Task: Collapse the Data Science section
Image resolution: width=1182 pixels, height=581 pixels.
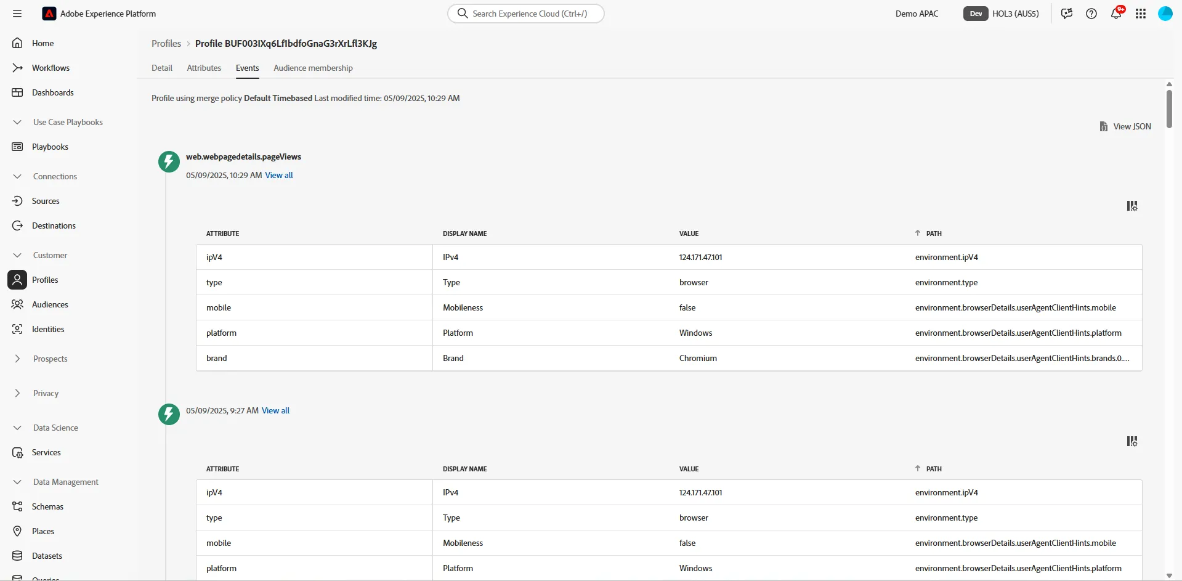Action: (17, 428)
